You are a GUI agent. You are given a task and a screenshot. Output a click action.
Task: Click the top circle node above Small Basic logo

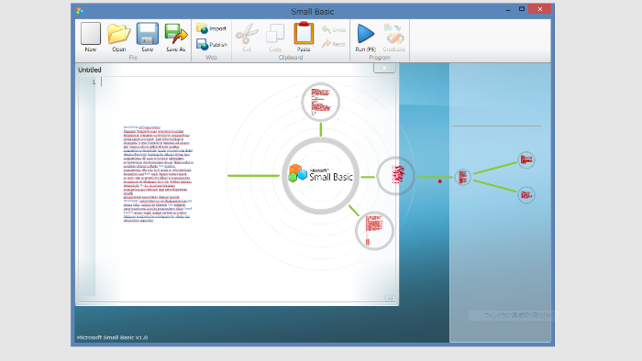pos(321,103)
